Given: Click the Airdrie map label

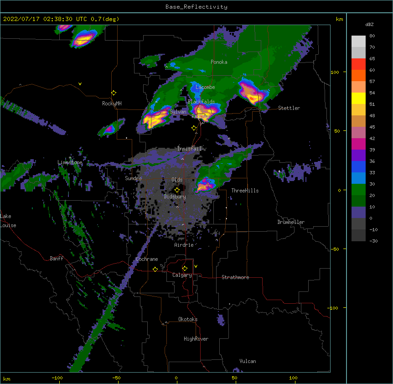Looking at the screenshot, I should point(184,245).
